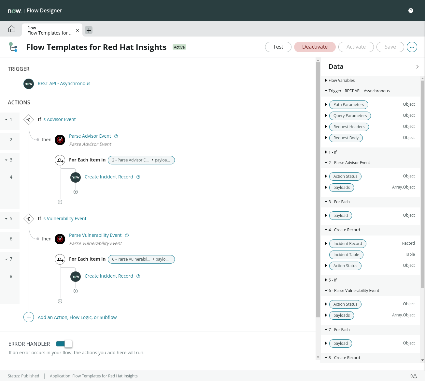Open help icon beside Parse Vulnerability Event

(x=127, y=236)
